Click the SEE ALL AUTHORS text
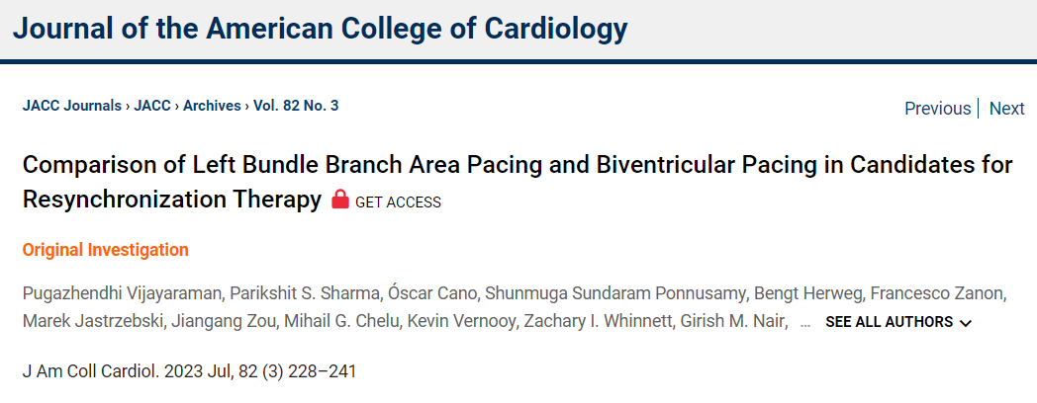 click(x=889, y=322)
